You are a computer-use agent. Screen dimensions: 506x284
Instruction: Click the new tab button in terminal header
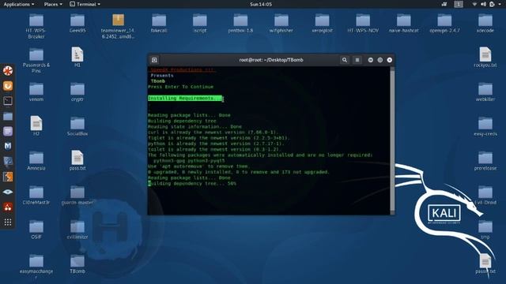tap(154, 60)
